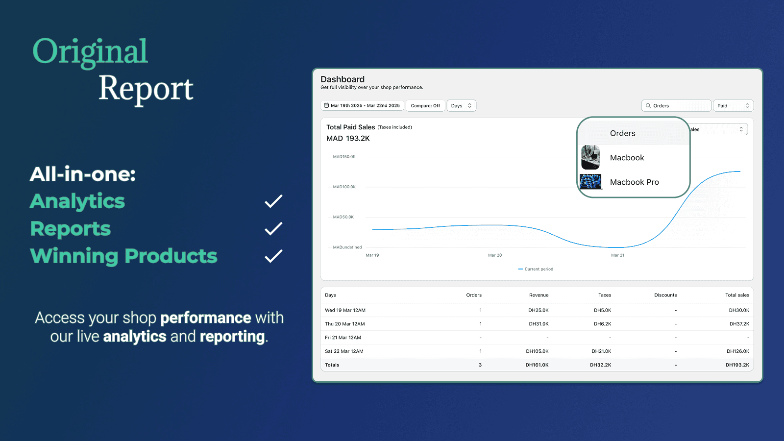The width and height of the screenshot is (784, 441).
Task: Toggle the Current period legend marker
Action: point(520,269)
